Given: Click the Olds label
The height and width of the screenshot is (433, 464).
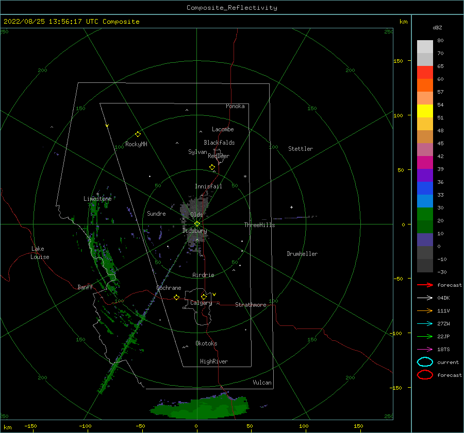Looking at the screenshot, I should pyautogui.click(x=196, y=215).
